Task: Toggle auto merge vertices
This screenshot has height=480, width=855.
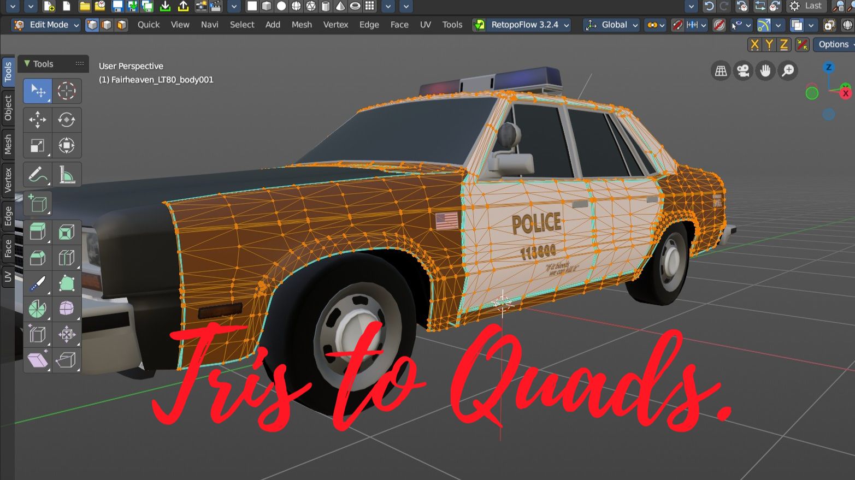Action: point(802,45)
